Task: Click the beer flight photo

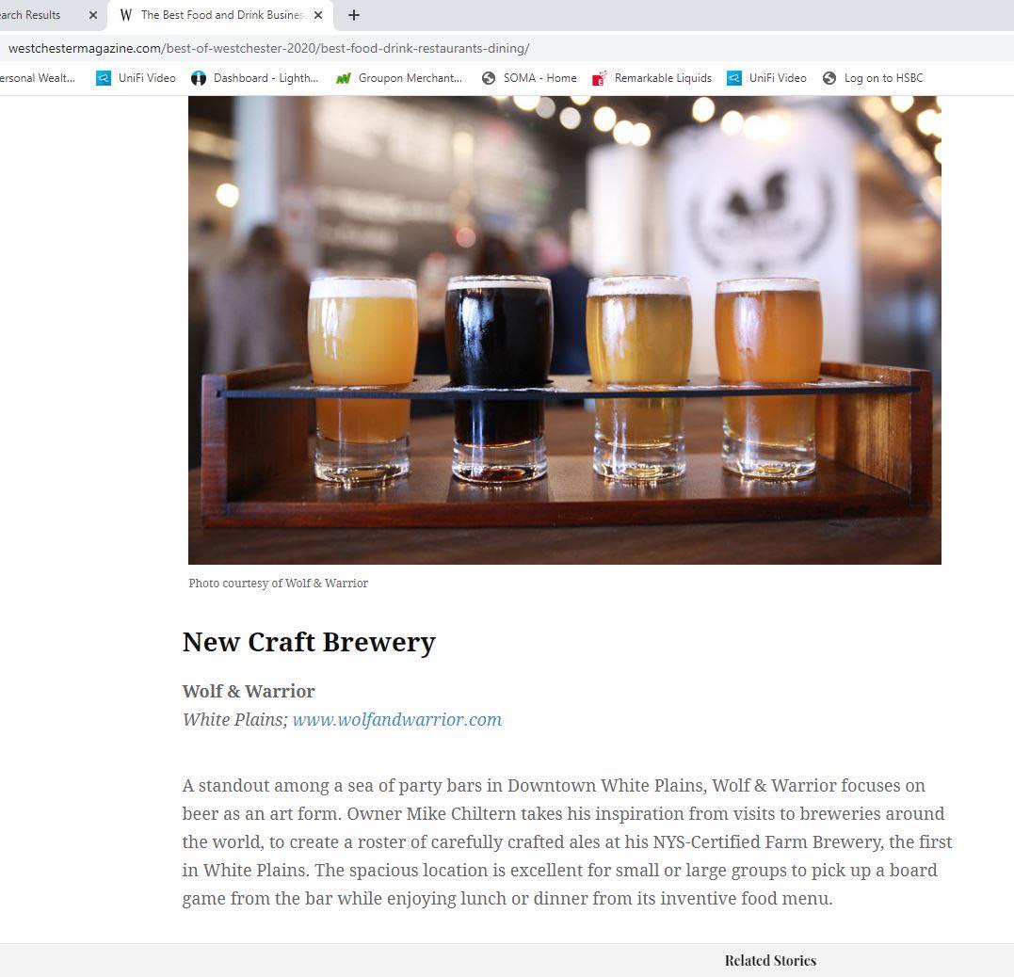Action: [565, 329]
